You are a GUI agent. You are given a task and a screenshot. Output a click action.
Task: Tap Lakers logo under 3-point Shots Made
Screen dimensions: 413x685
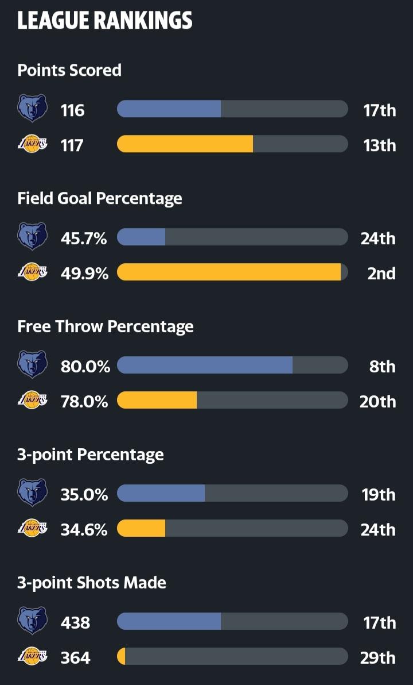pyautogui.click(x=32, y=657)
